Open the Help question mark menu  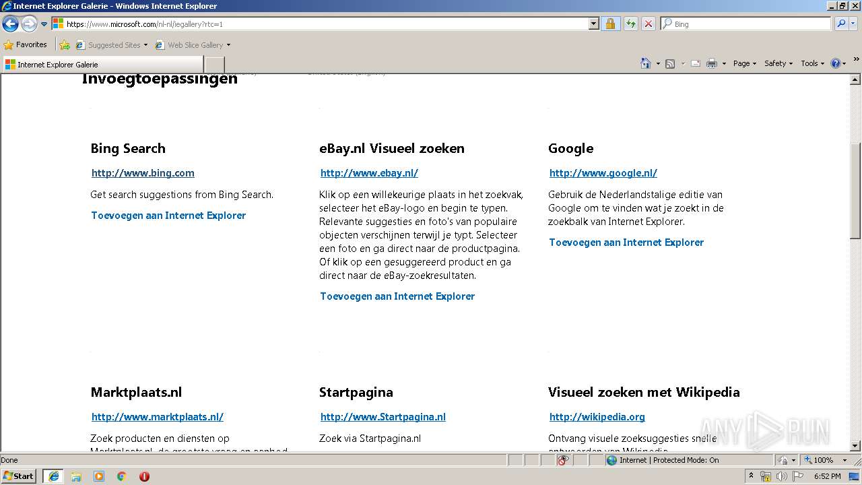tap(838, 63)
